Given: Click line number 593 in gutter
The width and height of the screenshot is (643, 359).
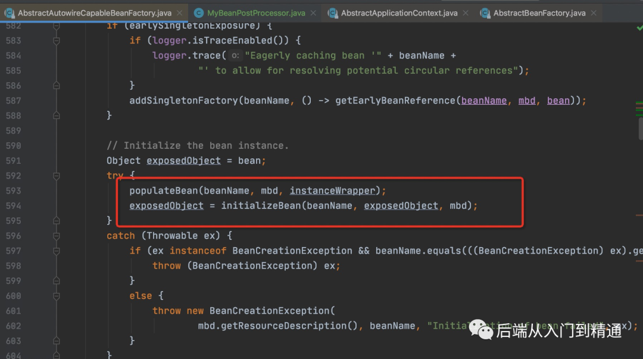Looking at the screenshot, I should (14, 191).
